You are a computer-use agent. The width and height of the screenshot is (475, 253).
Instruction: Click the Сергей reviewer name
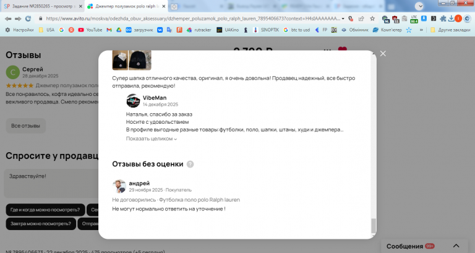click(x=33, y=69)
